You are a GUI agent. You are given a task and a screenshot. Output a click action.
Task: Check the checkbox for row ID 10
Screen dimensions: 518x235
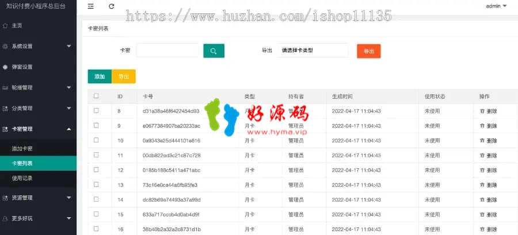[96, 140]
